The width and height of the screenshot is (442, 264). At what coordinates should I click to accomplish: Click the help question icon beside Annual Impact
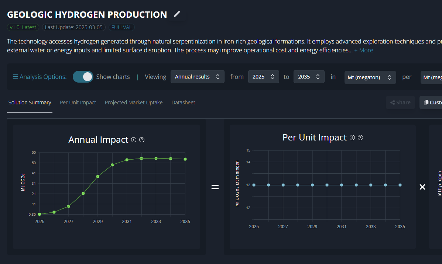pyautogui.click(x=142, y=140)
